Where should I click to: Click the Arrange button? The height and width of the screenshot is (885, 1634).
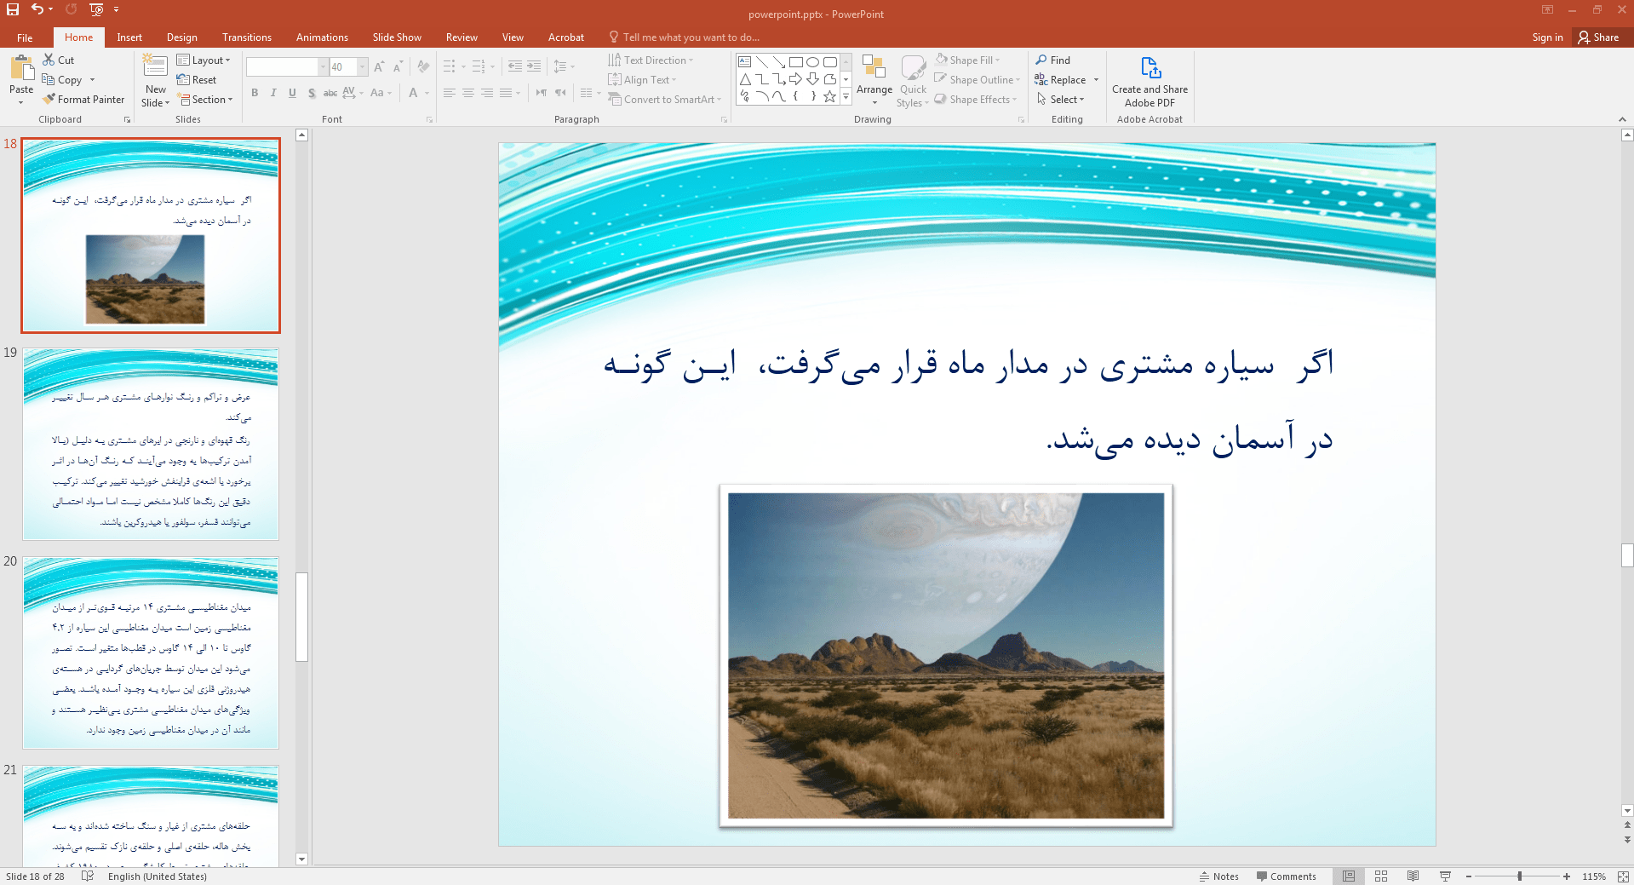[x=874, y=80]
